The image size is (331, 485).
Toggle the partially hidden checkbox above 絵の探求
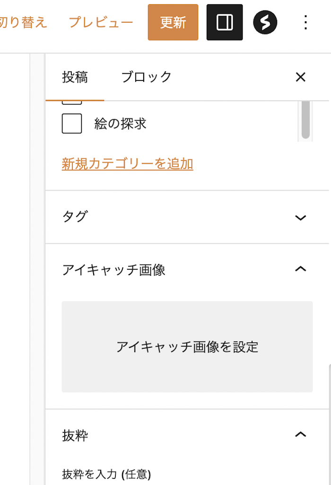tap(72, 102)
